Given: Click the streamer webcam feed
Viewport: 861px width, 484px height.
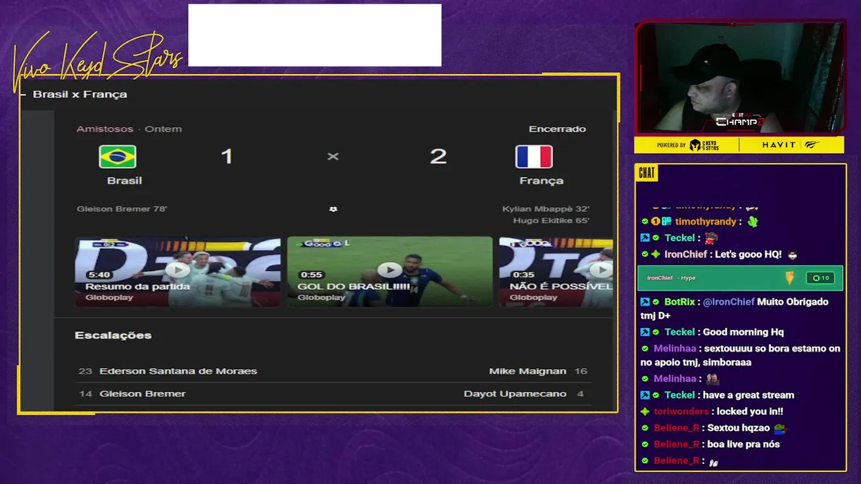Looking at the screenshot, I should tap(739, 77).
